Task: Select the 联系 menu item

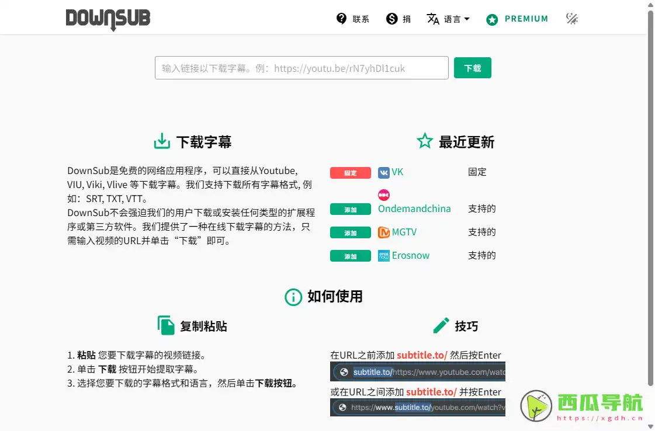Action: [x=362, y=18]
